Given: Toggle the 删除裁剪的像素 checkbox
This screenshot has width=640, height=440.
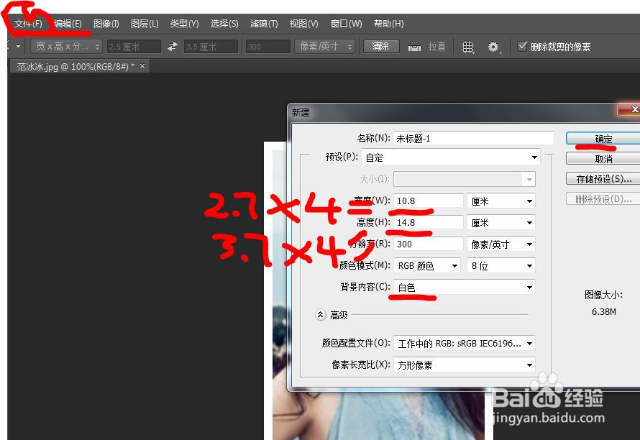Looking at the screenshot, I should tap(522, 45).
